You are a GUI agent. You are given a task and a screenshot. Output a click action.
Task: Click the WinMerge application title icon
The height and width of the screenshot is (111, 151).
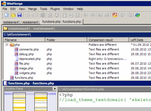[4, 4]
